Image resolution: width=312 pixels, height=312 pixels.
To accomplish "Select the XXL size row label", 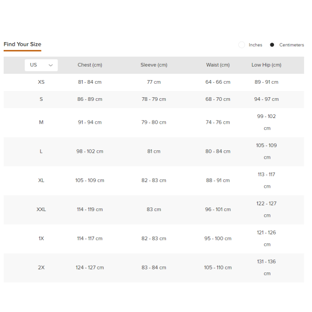I will pyautogui.click(x=41, y=210).
